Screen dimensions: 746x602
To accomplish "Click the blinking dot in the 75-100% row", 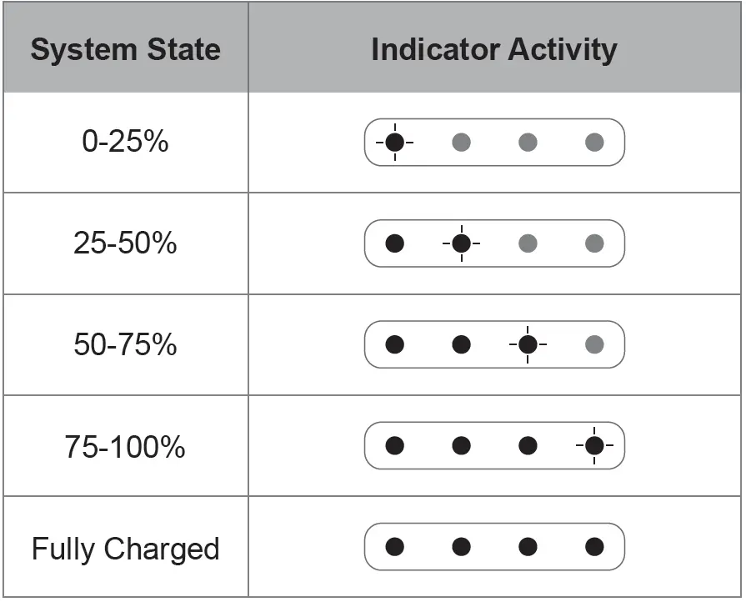I will [x=594, y=446].
